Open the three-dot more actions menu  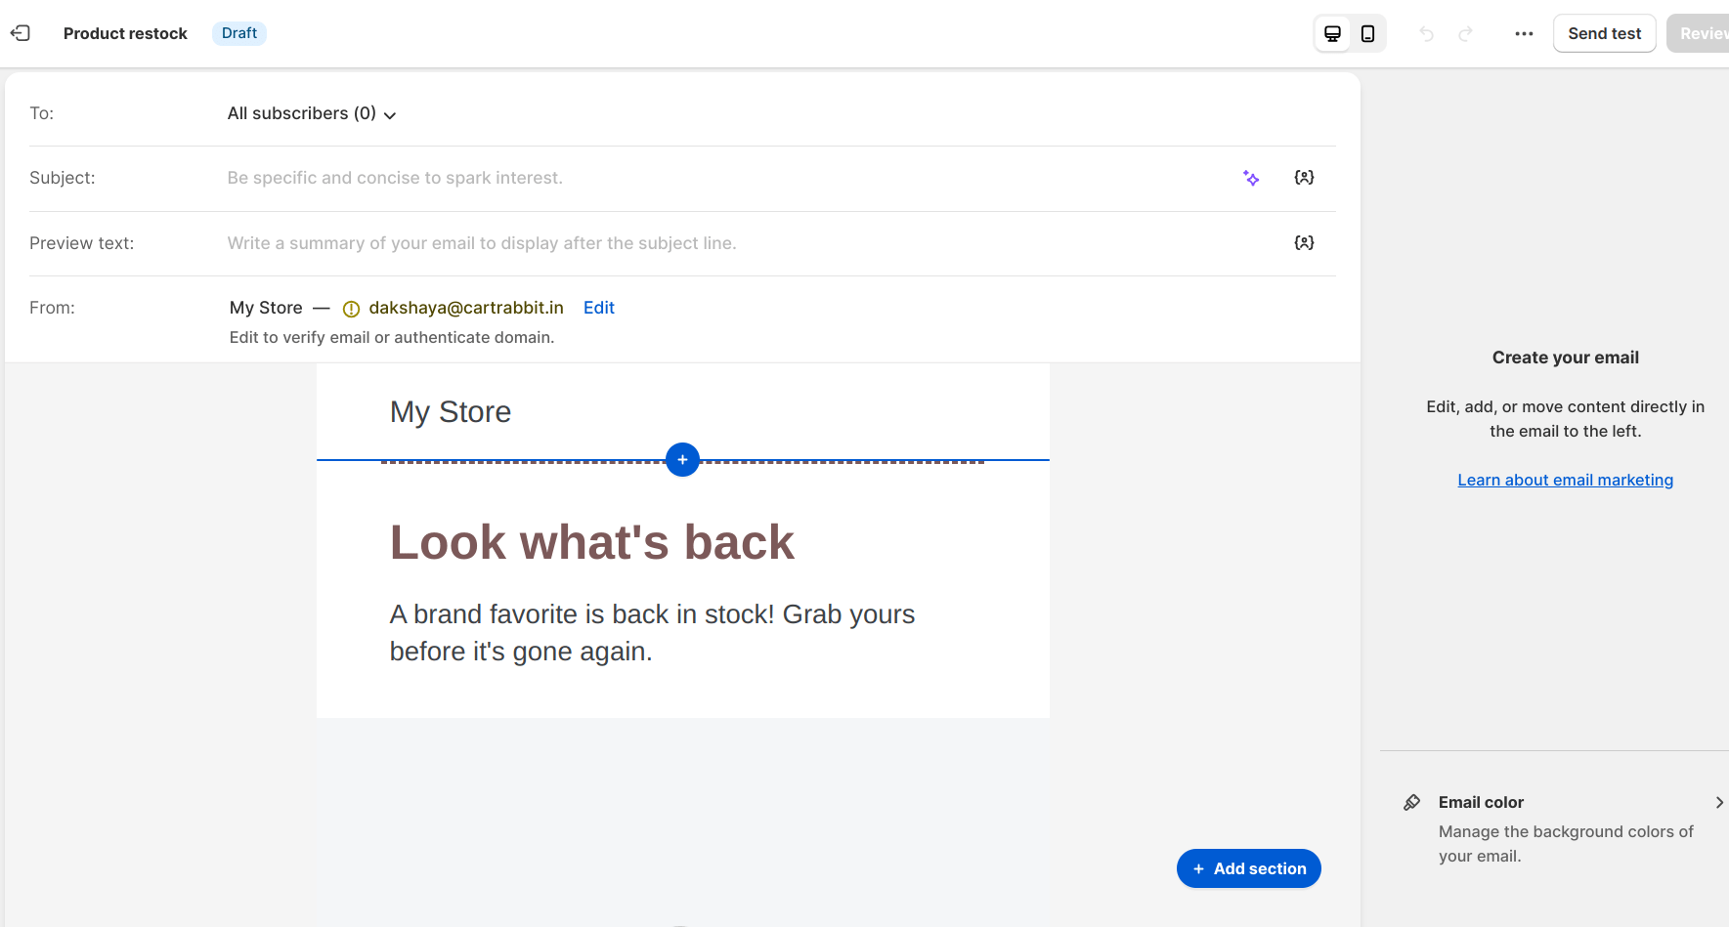tap(1524, 34)
